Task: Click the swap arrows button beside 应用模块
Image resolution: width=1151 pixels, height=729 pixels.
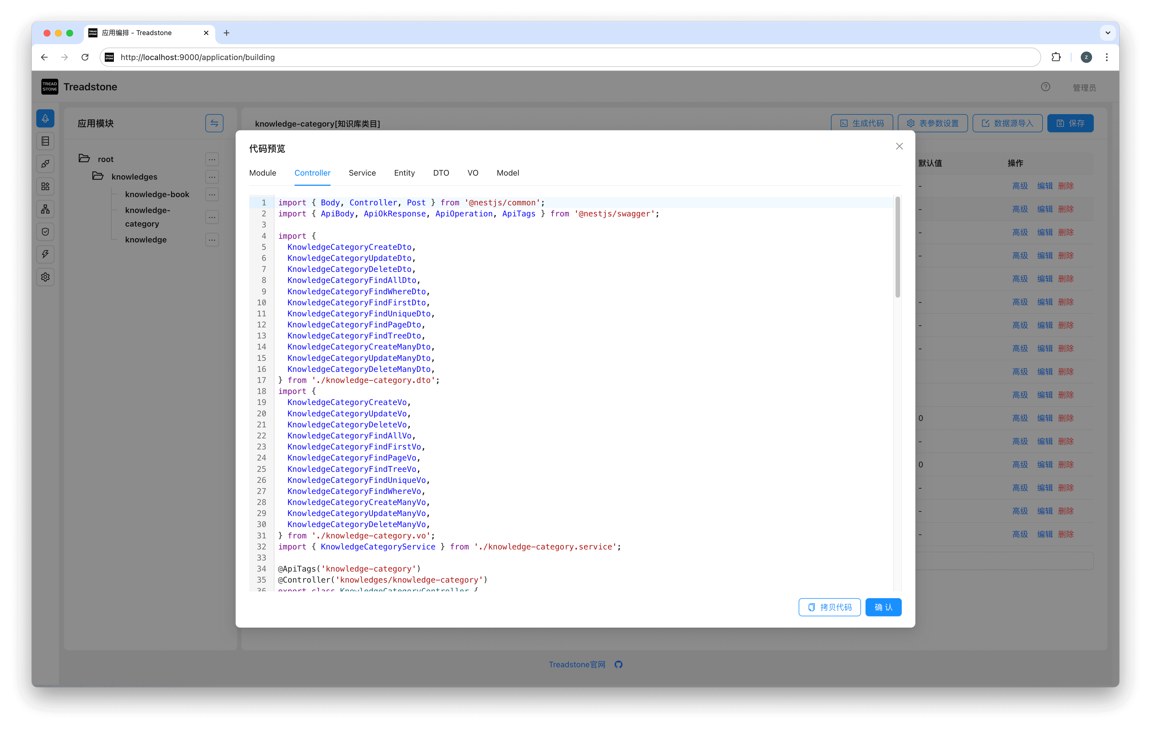Action: (214, 123)
